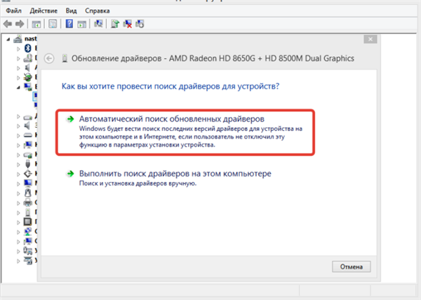The image size is (421, 300).
Task: Select the Bluetooth category icon
Action: click(27, 48)
